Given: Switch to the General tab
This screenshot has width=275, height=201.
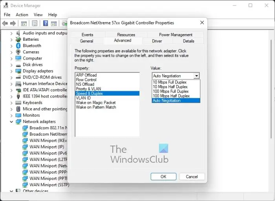Looking at the screenshot, I should pyautogui.click(x=86, y=41).
